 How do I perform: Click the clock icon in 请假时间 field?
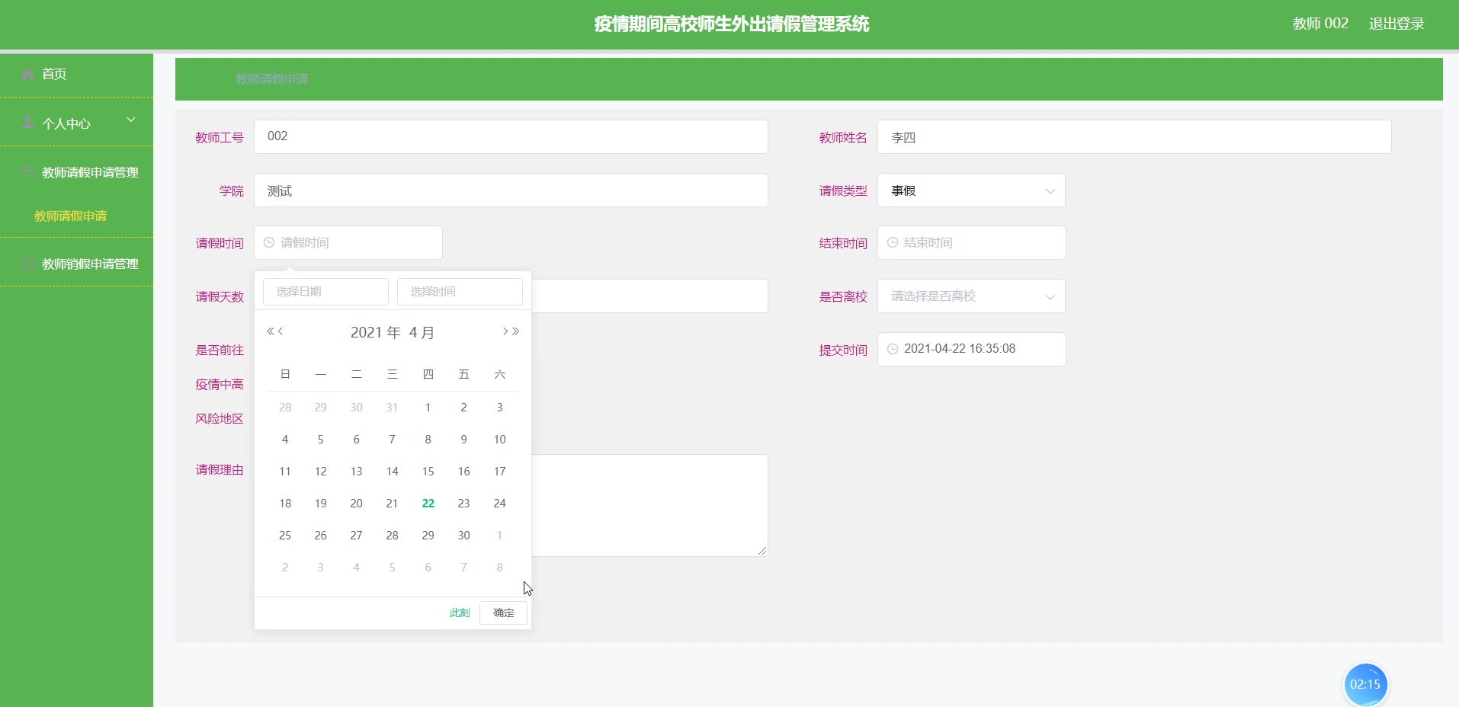click(x=269, y=242)
